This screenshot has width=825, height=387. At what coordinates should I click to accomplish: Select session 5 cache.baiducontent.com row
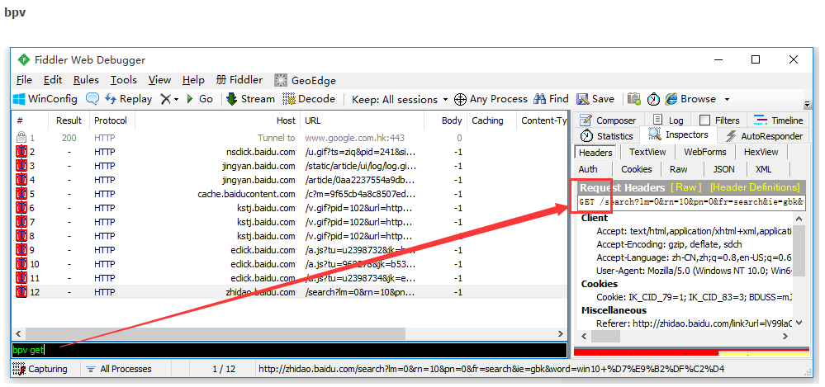289,194
